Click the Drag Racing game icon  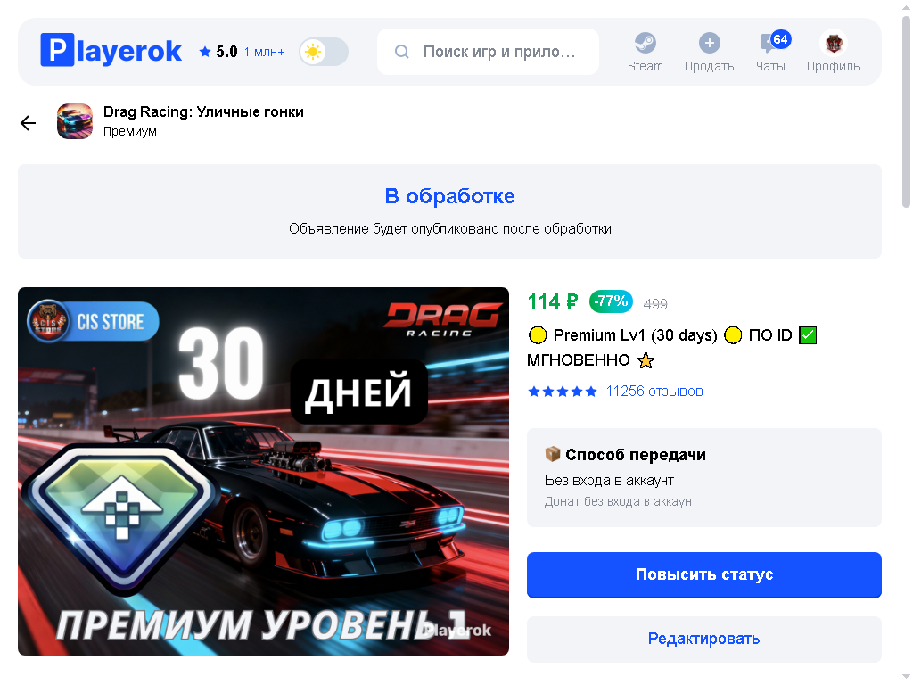click(75, 121)
